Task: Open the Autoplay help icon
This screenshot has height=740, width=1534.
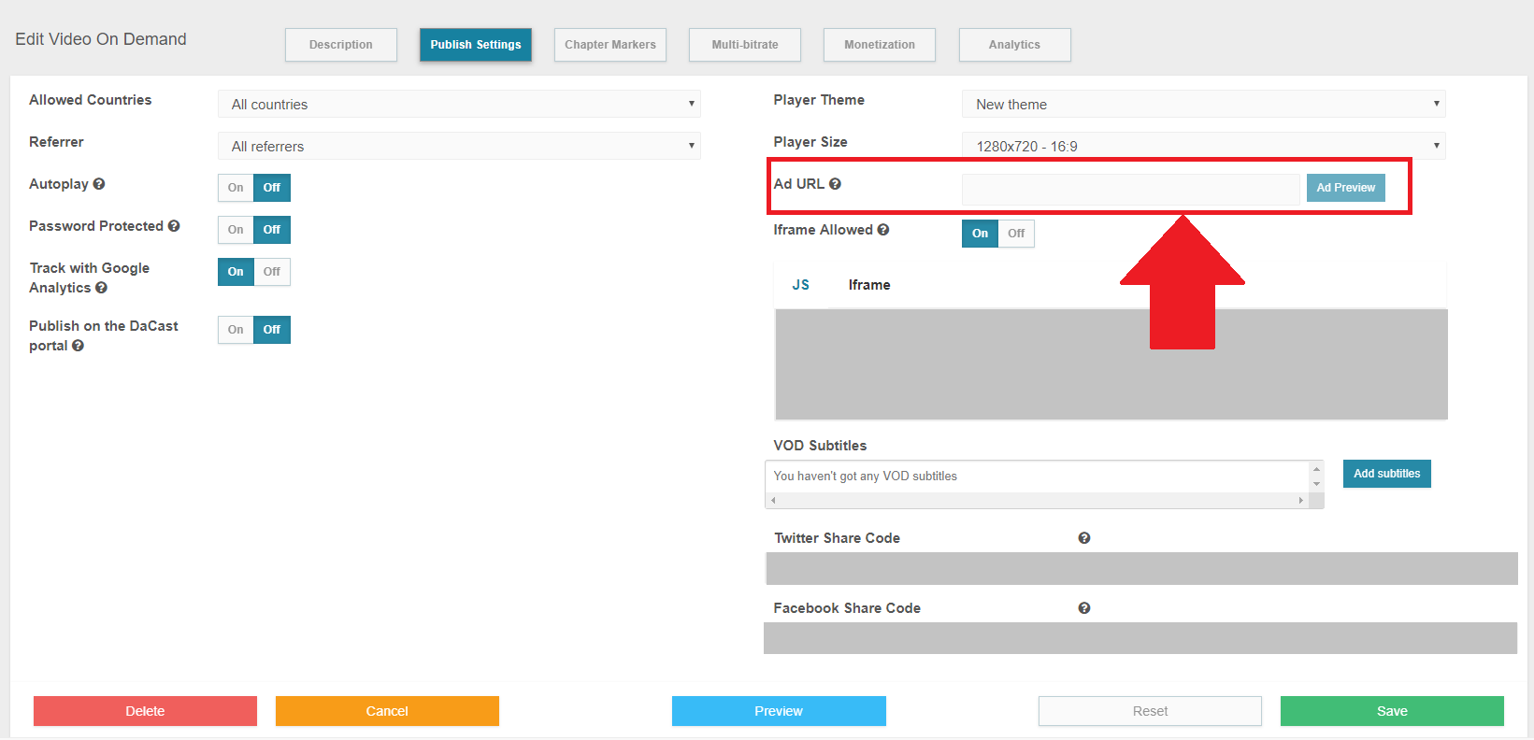Action: [99, 184]
